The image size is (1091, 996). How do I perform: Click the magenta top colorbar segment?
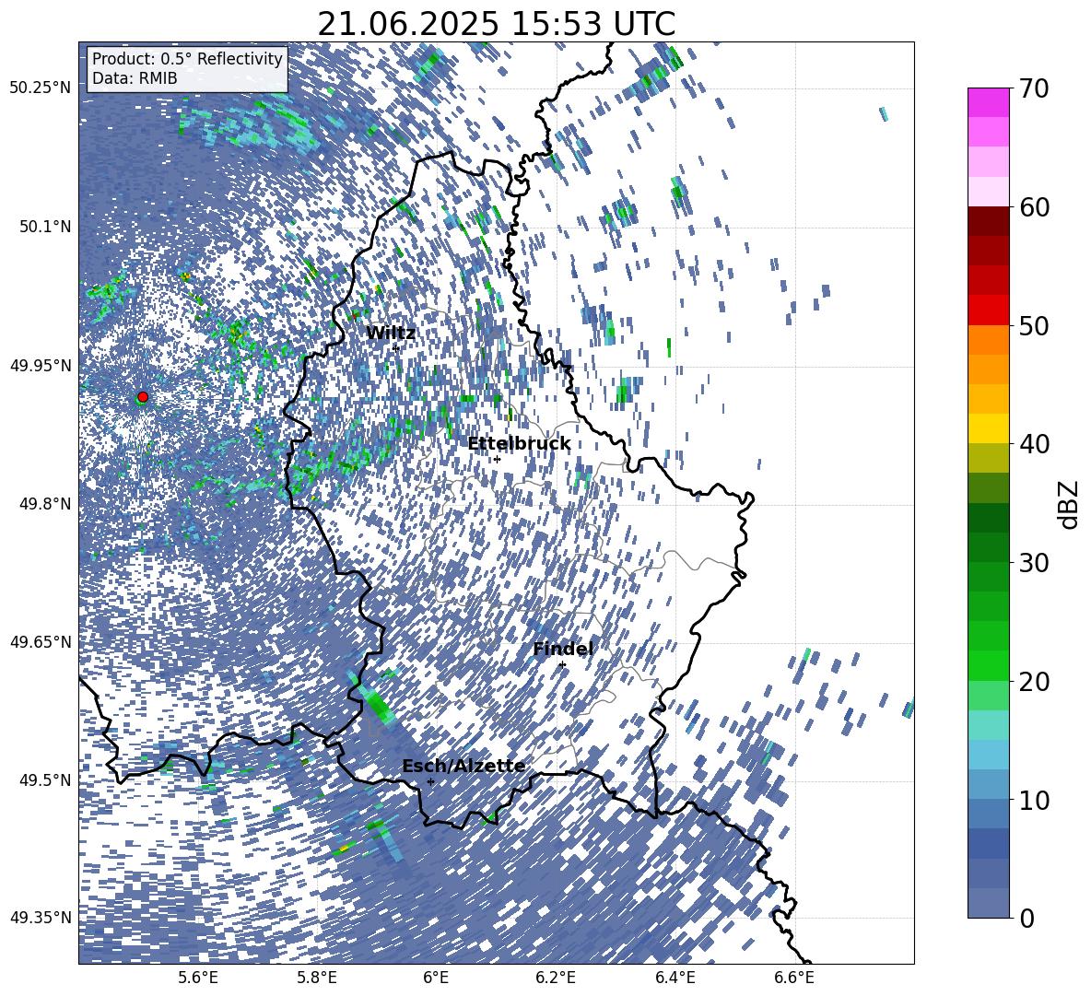[988, 103]
